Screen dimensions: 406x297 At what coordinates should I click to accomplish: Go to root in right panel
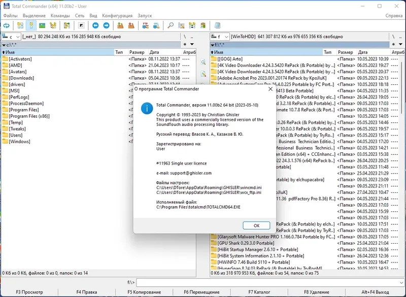[393, 37]
